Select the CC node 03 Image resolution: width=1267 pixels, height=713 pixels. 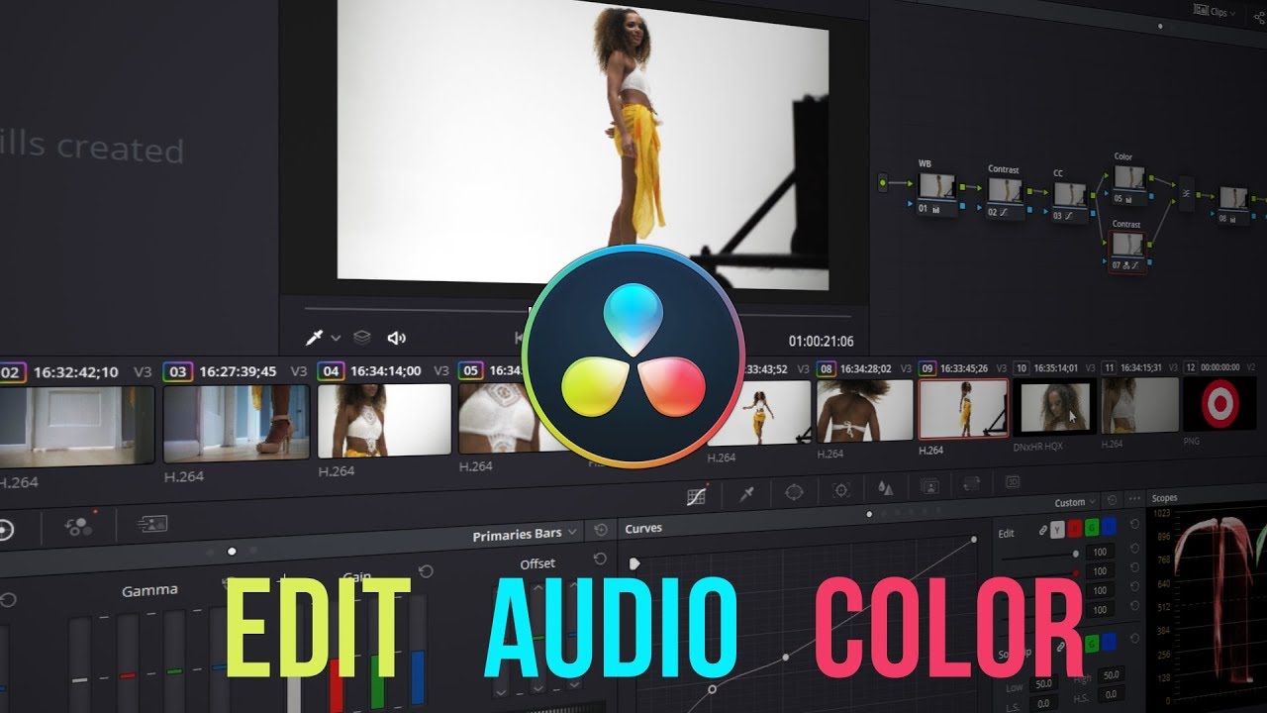click(x=1070, y=203)
